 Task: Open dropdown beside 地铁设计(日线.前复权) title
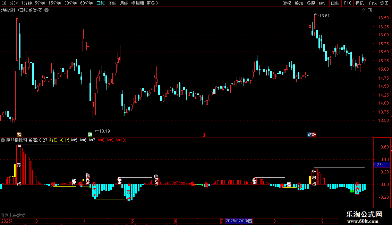46,10
